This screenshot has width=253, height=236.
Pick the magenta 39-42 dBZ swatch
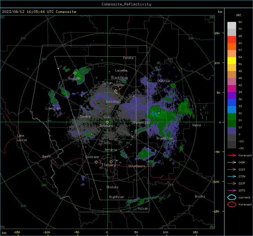232,89
